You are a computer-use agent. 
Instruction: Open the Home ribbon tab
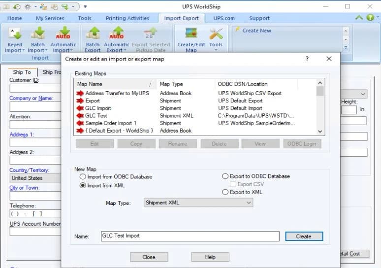(15, 18)
